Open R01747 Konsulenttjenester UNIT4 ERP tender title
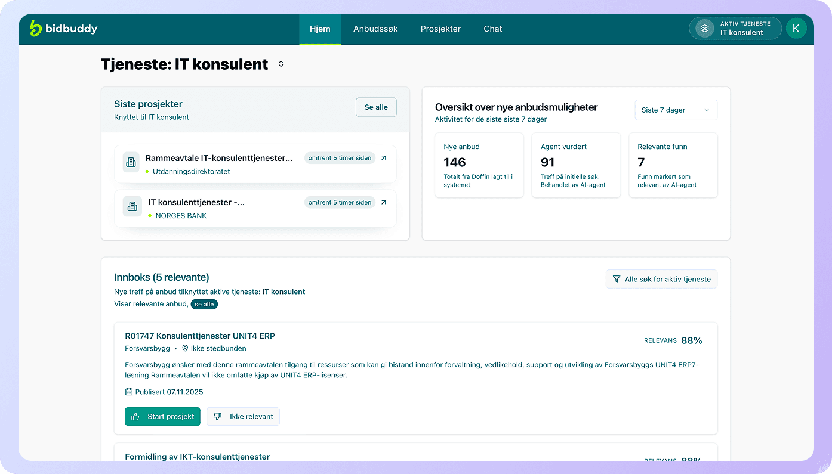 (x=200, y=336)
